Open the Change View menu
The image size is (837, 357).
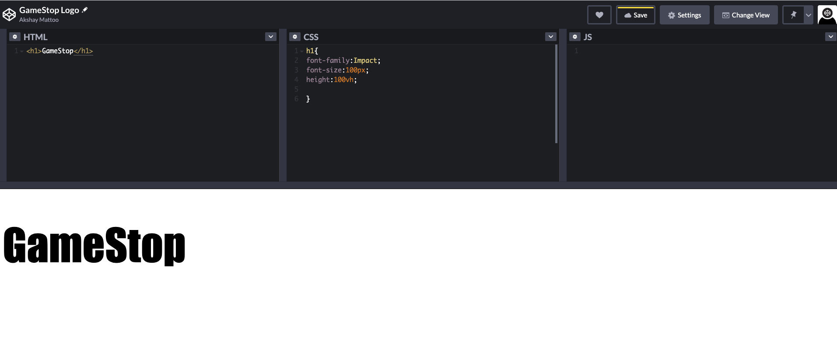click(x=746, y=15)
